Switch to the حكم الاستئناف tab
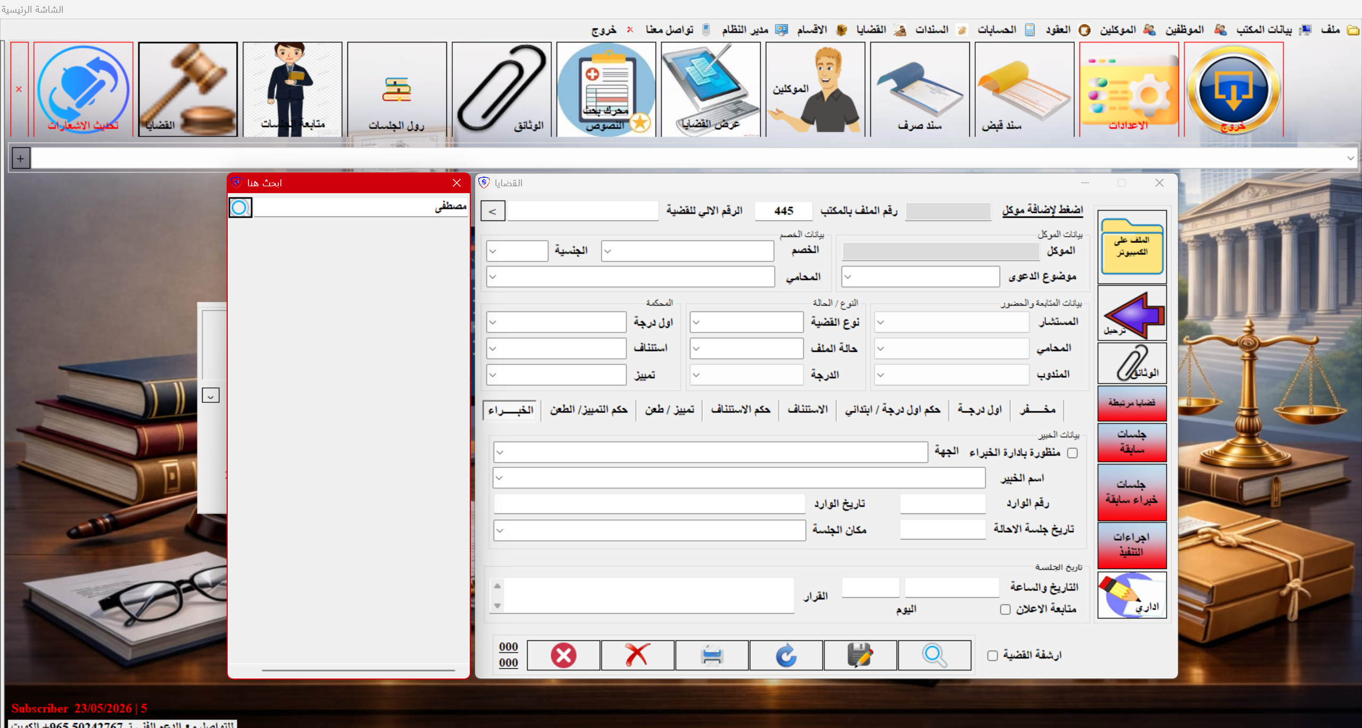 click(x=741, y=410)
